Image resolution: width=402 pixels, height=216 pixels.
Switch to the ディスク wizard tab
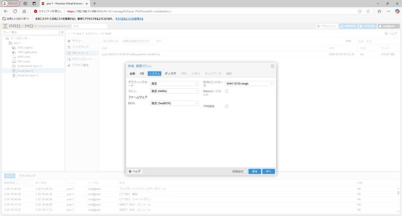170,73
